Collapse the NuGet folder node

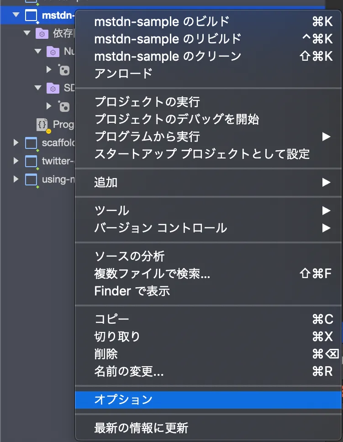[38, 51]
